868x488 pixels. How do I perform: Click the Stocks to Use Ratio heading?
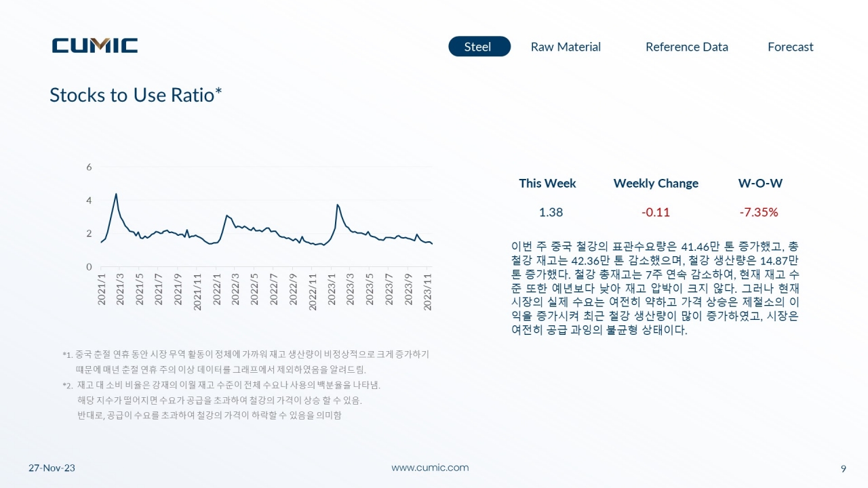pyautogui.click(x=136, y=95)
